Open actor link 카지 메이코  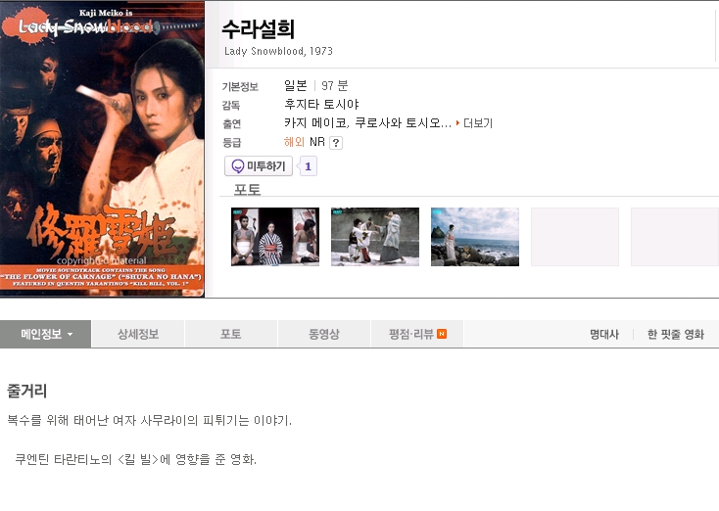[315, 122]
